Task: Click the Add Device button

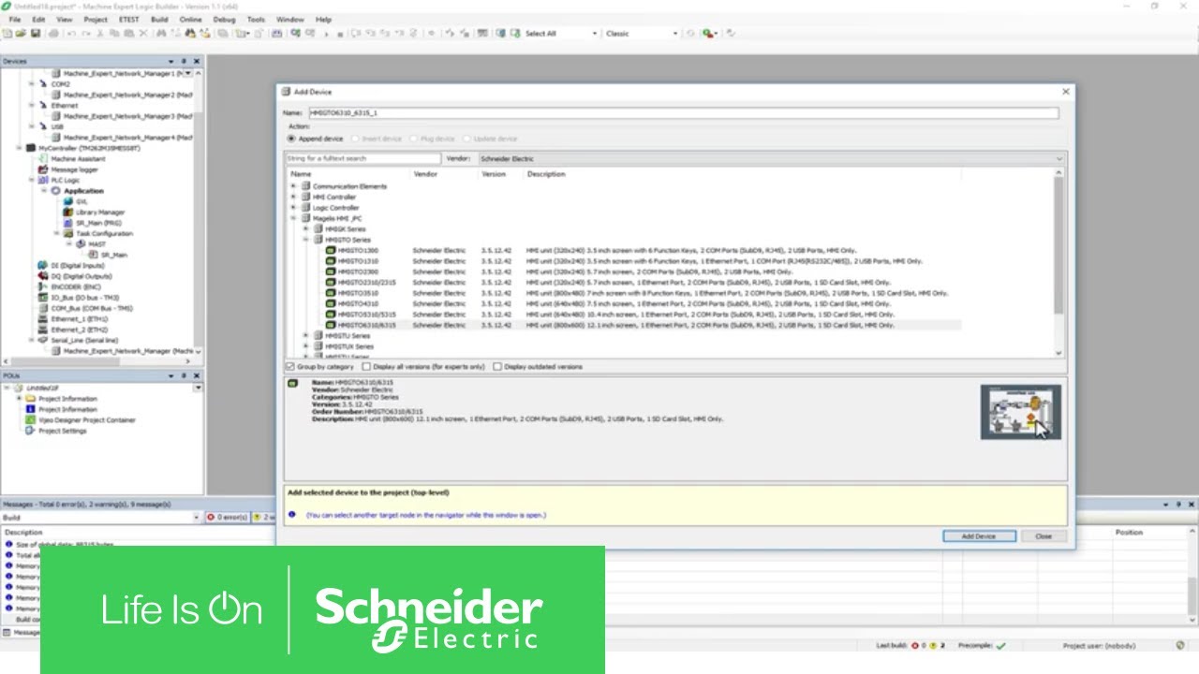Action: tap(979, 536)
